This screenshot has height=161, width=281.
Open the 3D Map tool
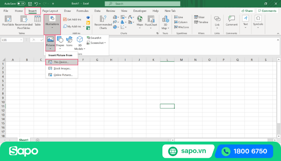pos(165,23)
